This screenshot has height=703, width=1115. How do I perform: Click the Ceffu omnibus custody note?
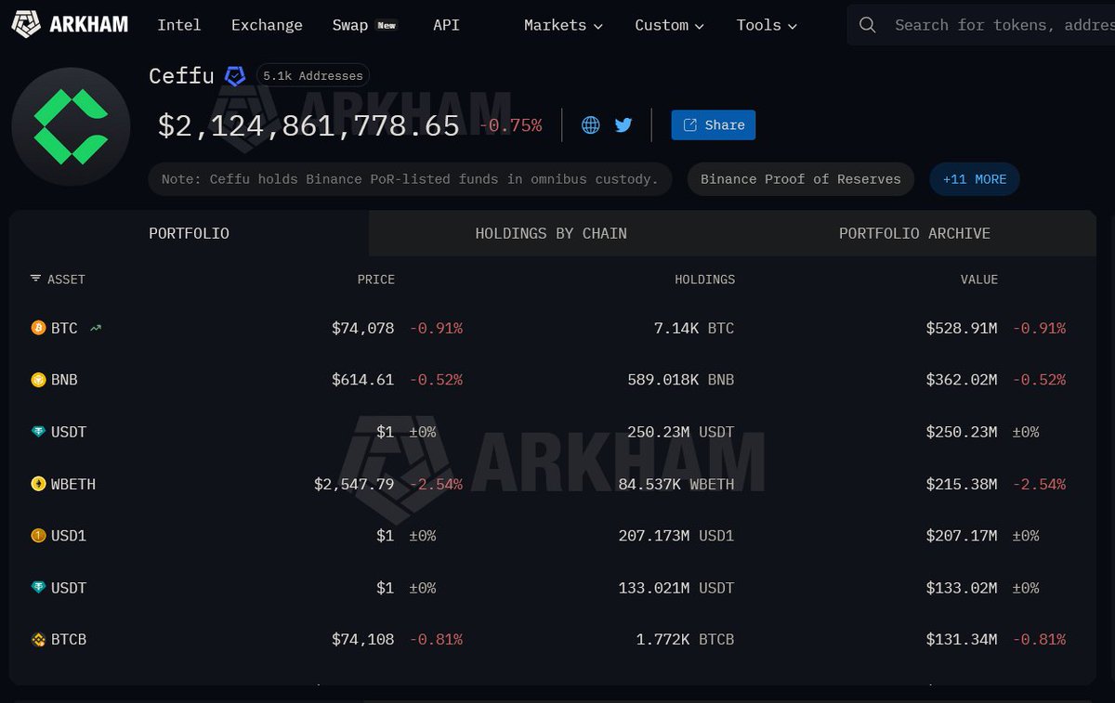410,179
